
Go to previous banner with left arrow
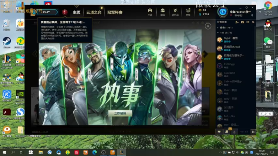(35, 54)
